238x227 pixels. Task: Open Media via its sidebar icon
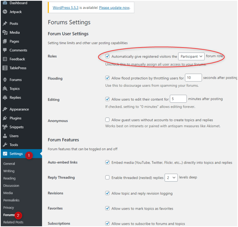coord(5,32)
